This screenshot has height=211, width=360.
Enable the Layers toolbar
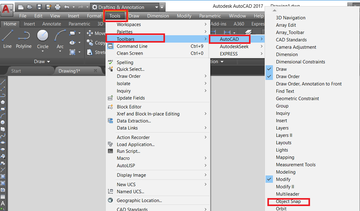[282, 128]
